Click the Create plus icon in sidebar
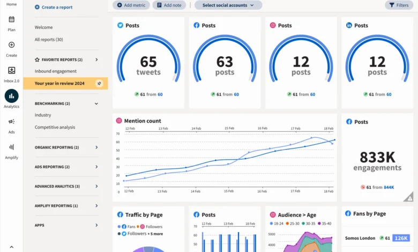This screenshot has height=252, width=418. tap(11, 45)
